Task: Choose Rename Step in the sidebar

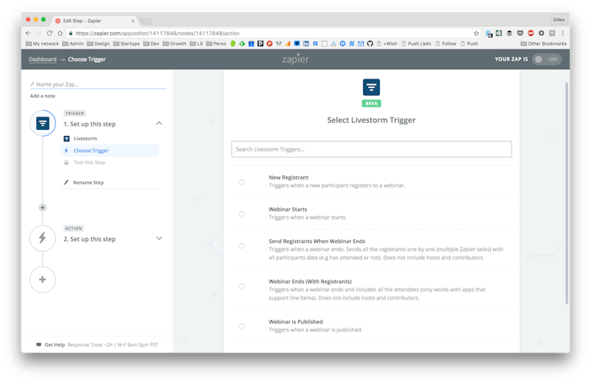Action: [88, 182]
